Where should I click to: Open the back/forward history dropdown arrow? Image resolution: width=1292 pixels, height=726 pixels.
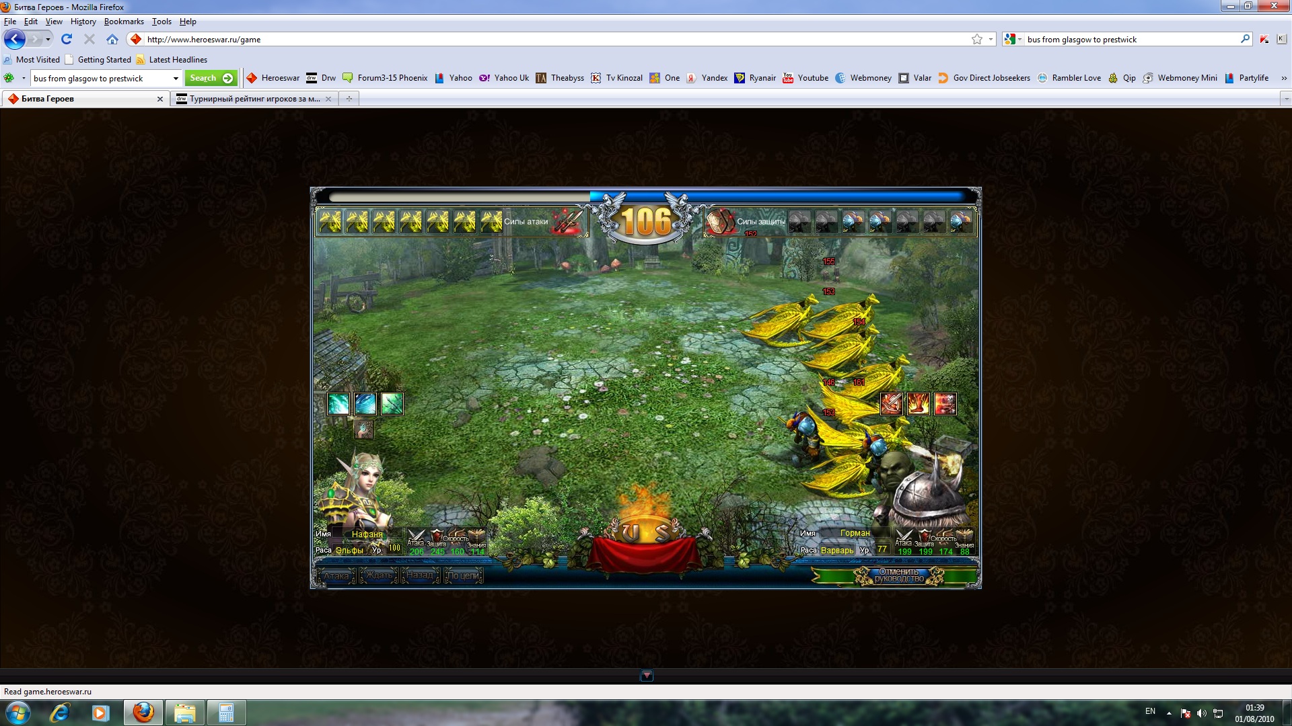(x=48, y=40)
